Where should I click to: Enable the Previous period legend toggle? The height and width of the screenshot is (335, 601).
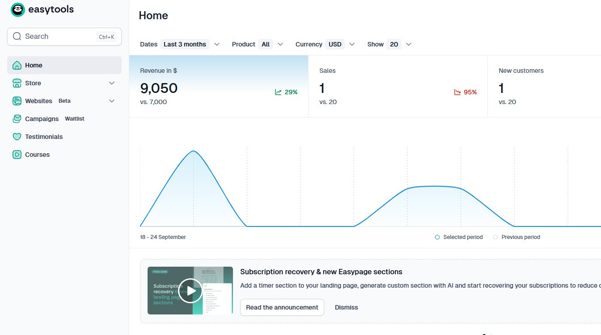pos(495,237)
